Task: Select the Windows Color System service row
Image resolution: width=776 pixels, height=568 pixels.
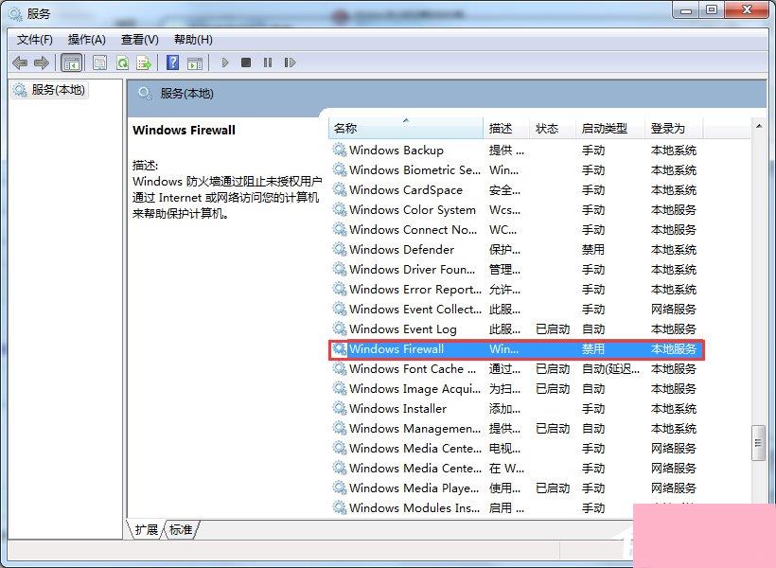Action: (x=515, y=209)
